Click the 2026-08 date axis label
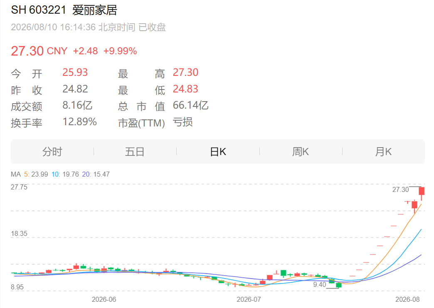434x308 pixels. [x=407, y=299]
